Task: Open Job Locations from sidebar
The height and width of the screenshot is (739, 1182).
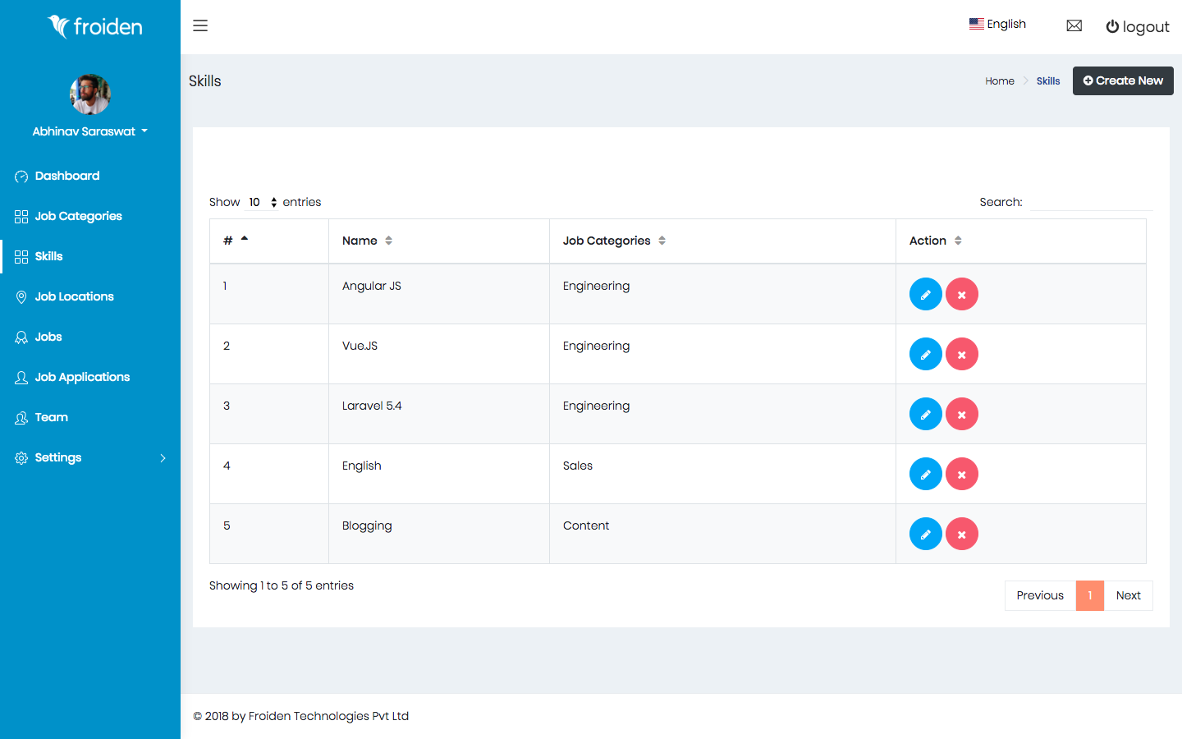Action: click(x=74, y=296)
